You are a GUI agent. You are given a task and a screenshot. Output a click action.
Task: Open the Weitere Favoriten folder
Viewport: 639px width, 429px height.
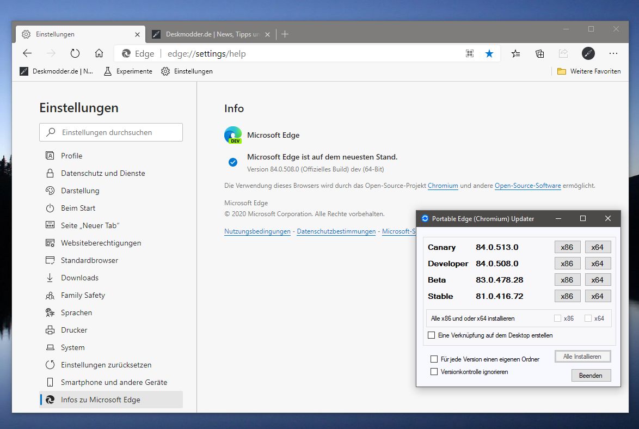[x=589, y=71]
